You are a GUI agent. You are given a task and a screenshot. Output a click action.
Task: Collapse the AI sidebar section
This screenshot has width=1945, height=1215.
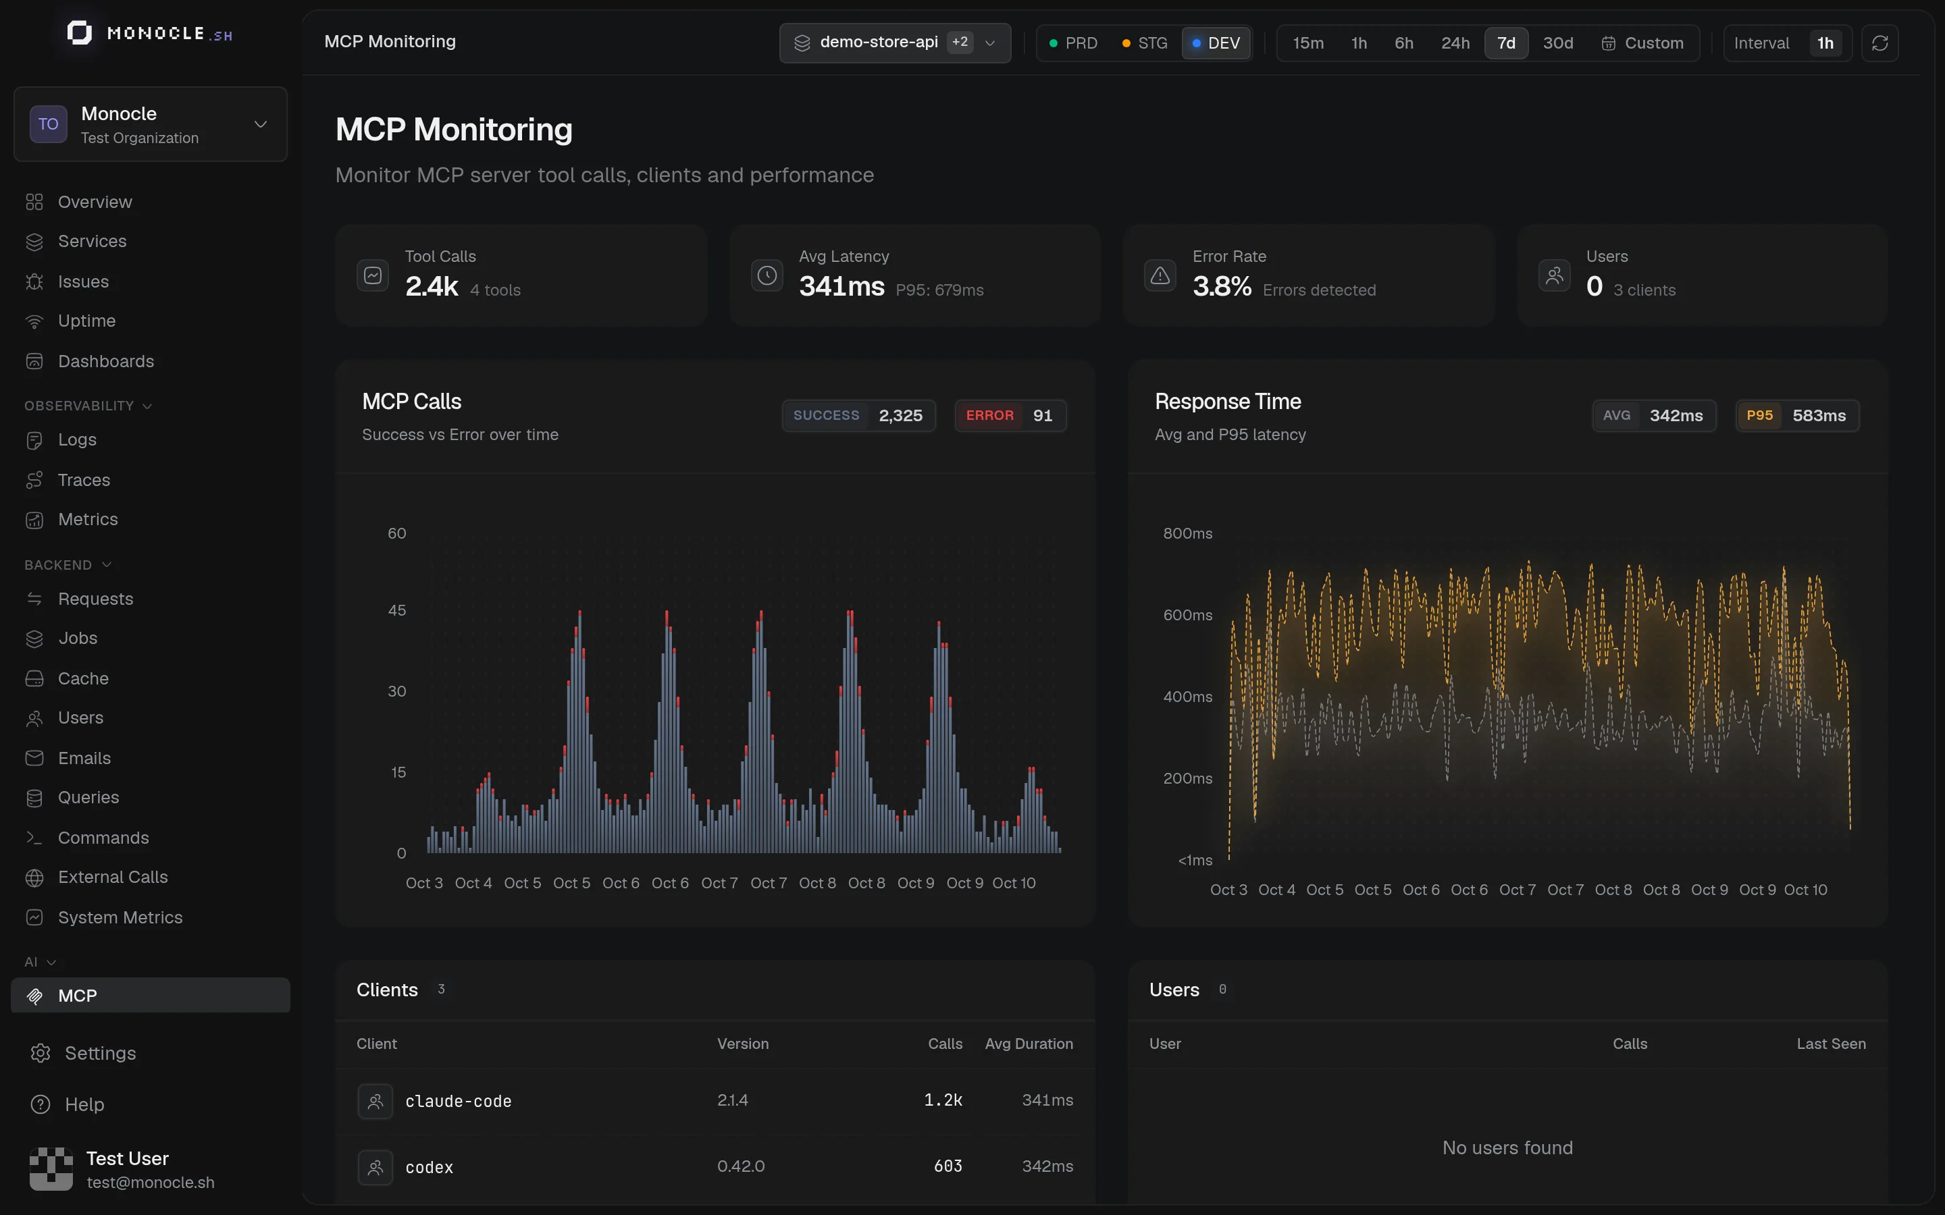pos(39,962)
